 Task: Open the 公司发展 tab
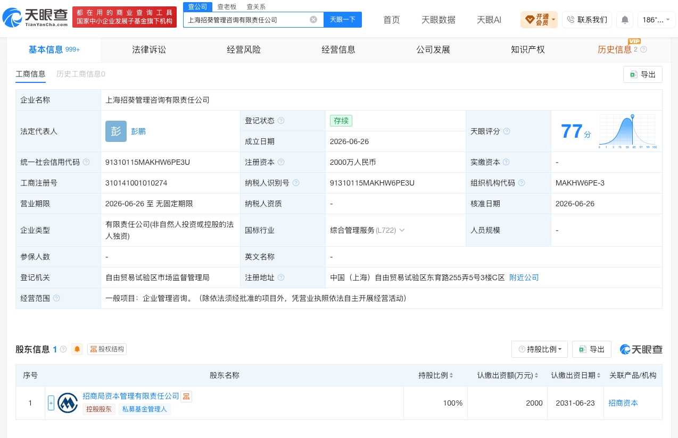[433, 49]
